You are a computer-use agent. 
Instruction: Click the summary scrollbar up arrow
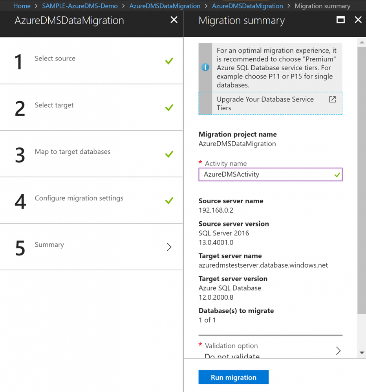[362, 42]
